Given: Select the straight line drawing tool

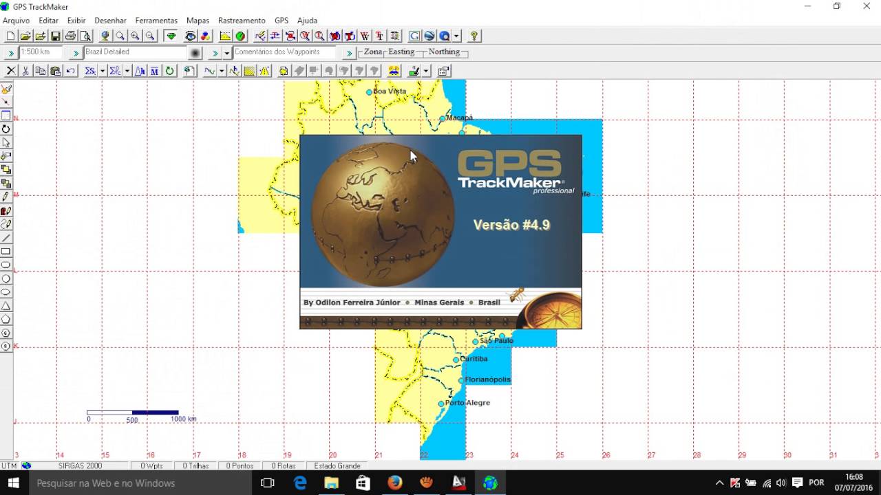Looking at the screenshot, I should [x=6, y=238].
